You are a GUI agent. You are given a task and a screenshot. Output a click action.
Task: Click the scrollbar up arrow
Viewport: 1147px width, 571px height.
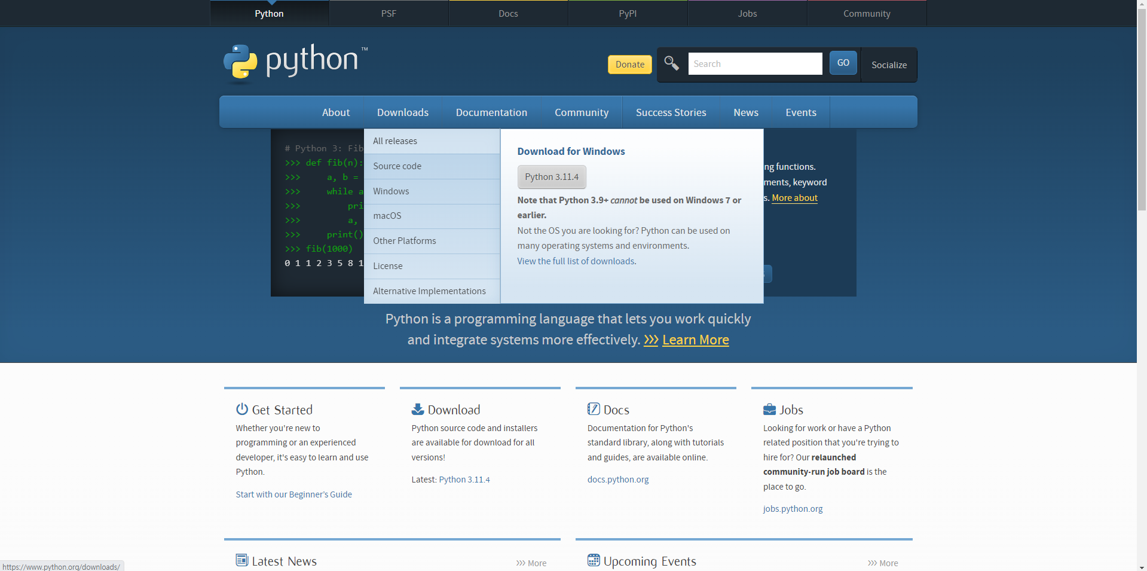[x=1142, y=4]
